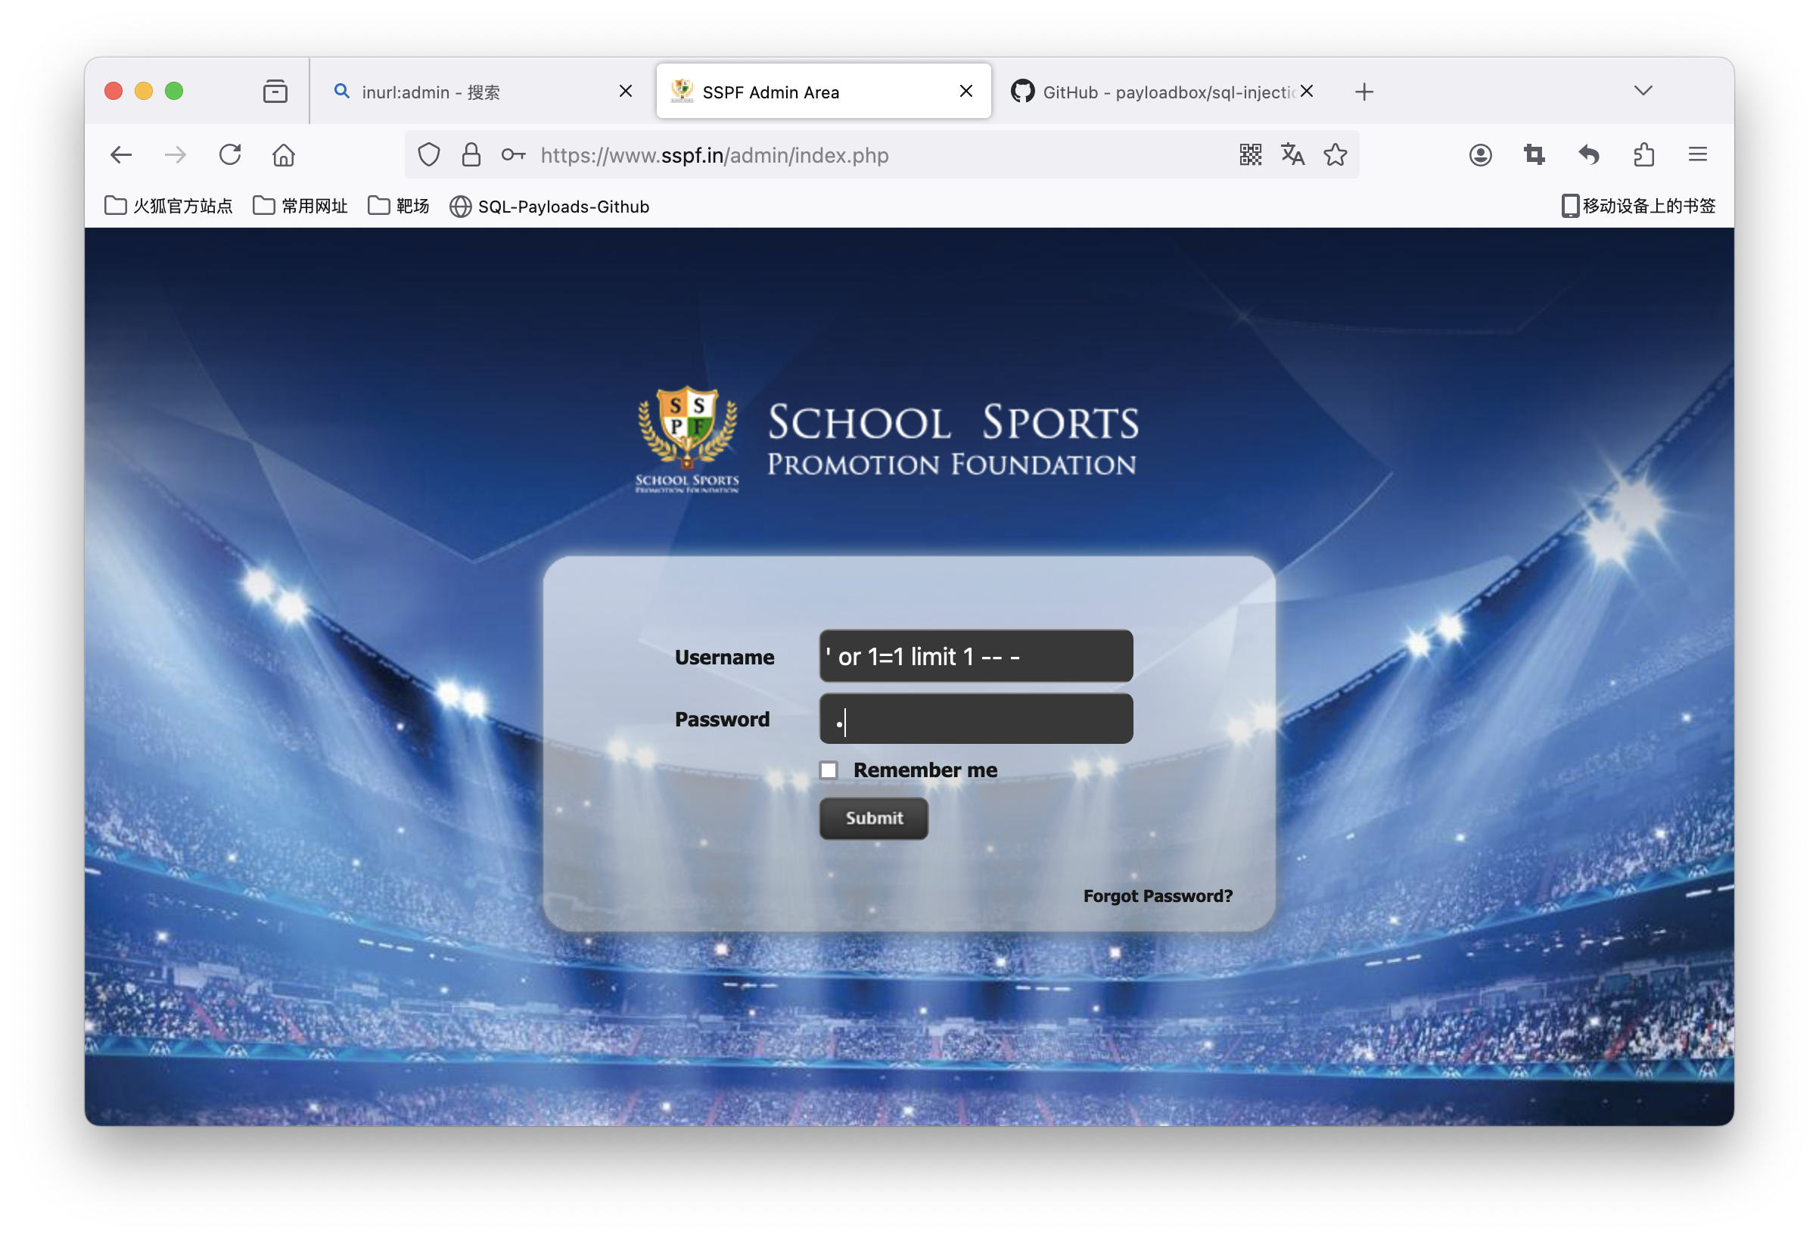Open the Firefox account icon
The height and width of the screenshot is (1238, 1819).
[1480, 155]
